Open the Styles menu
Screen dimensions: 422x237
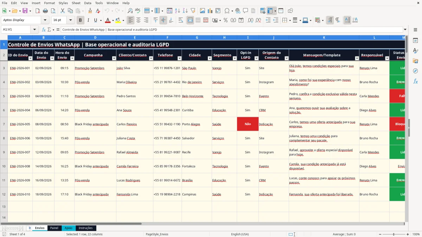click(63, 3)
